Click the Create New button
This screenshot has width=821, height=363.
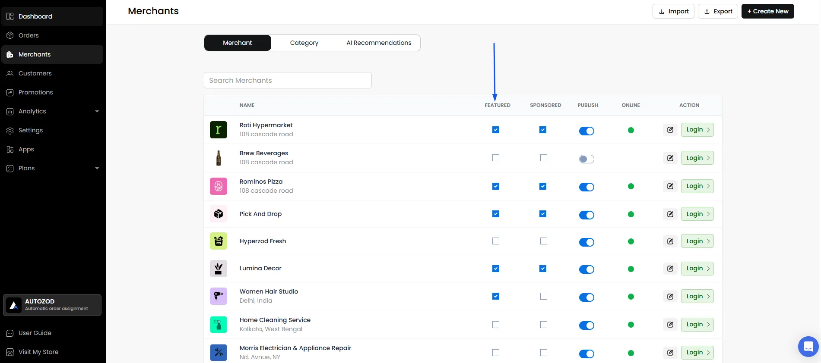[768, 11]
